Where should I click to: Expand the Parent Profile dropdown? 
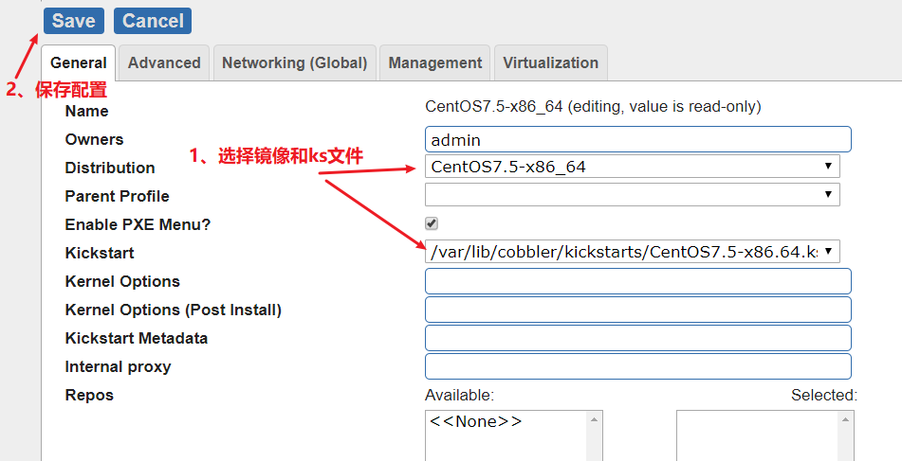(x=633, y=195)
